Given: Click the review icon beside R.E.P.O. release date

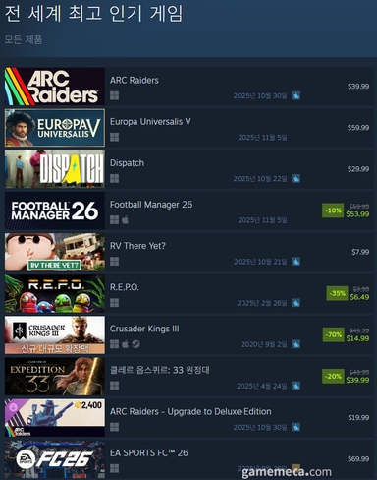Looking at the screenshot, I should point(296,303).
